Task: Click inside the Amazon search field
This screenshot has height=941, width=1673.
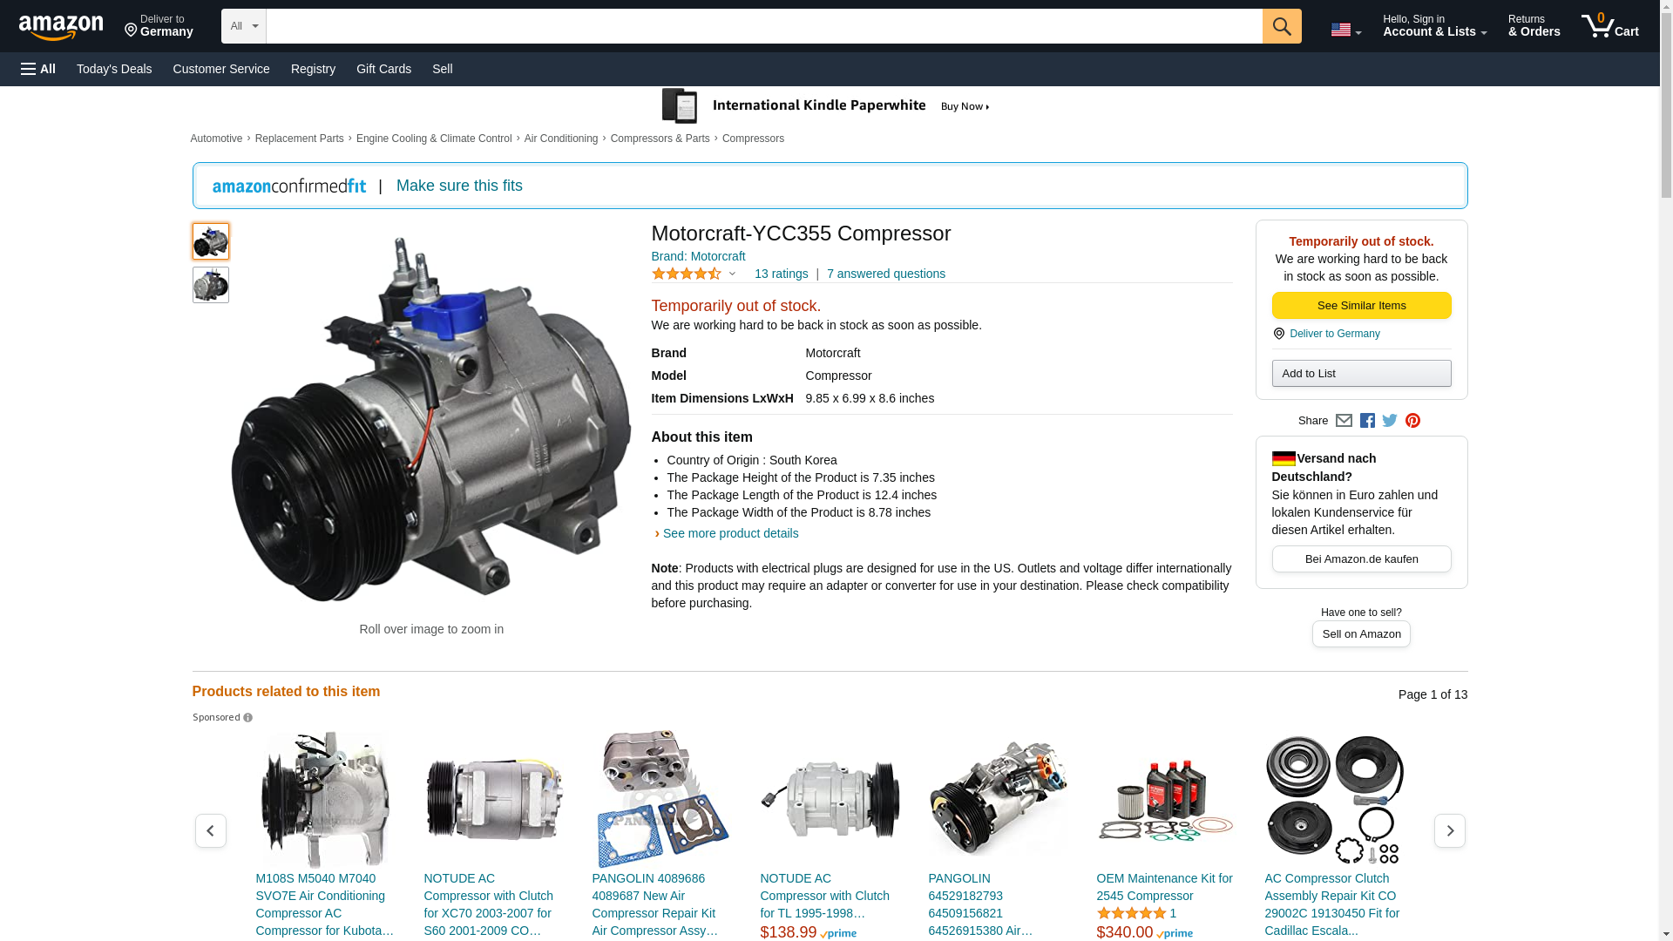Action: point(763,26)
